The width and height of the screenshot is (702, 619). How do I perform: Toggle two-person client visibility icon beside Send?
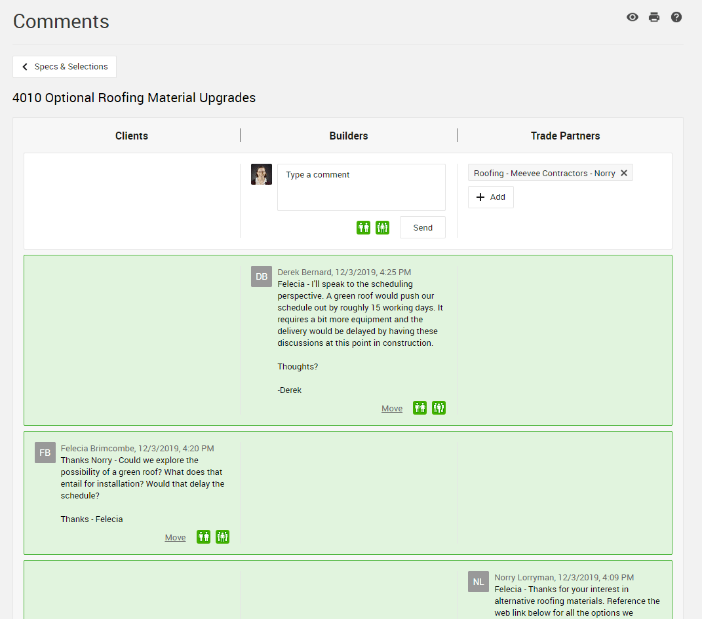[x=363, y=227]
